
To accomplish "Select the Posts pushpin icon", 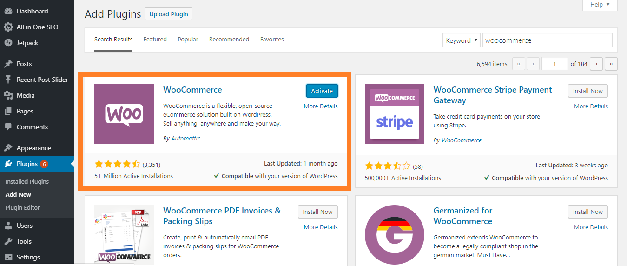I will [x=8, y=64].
